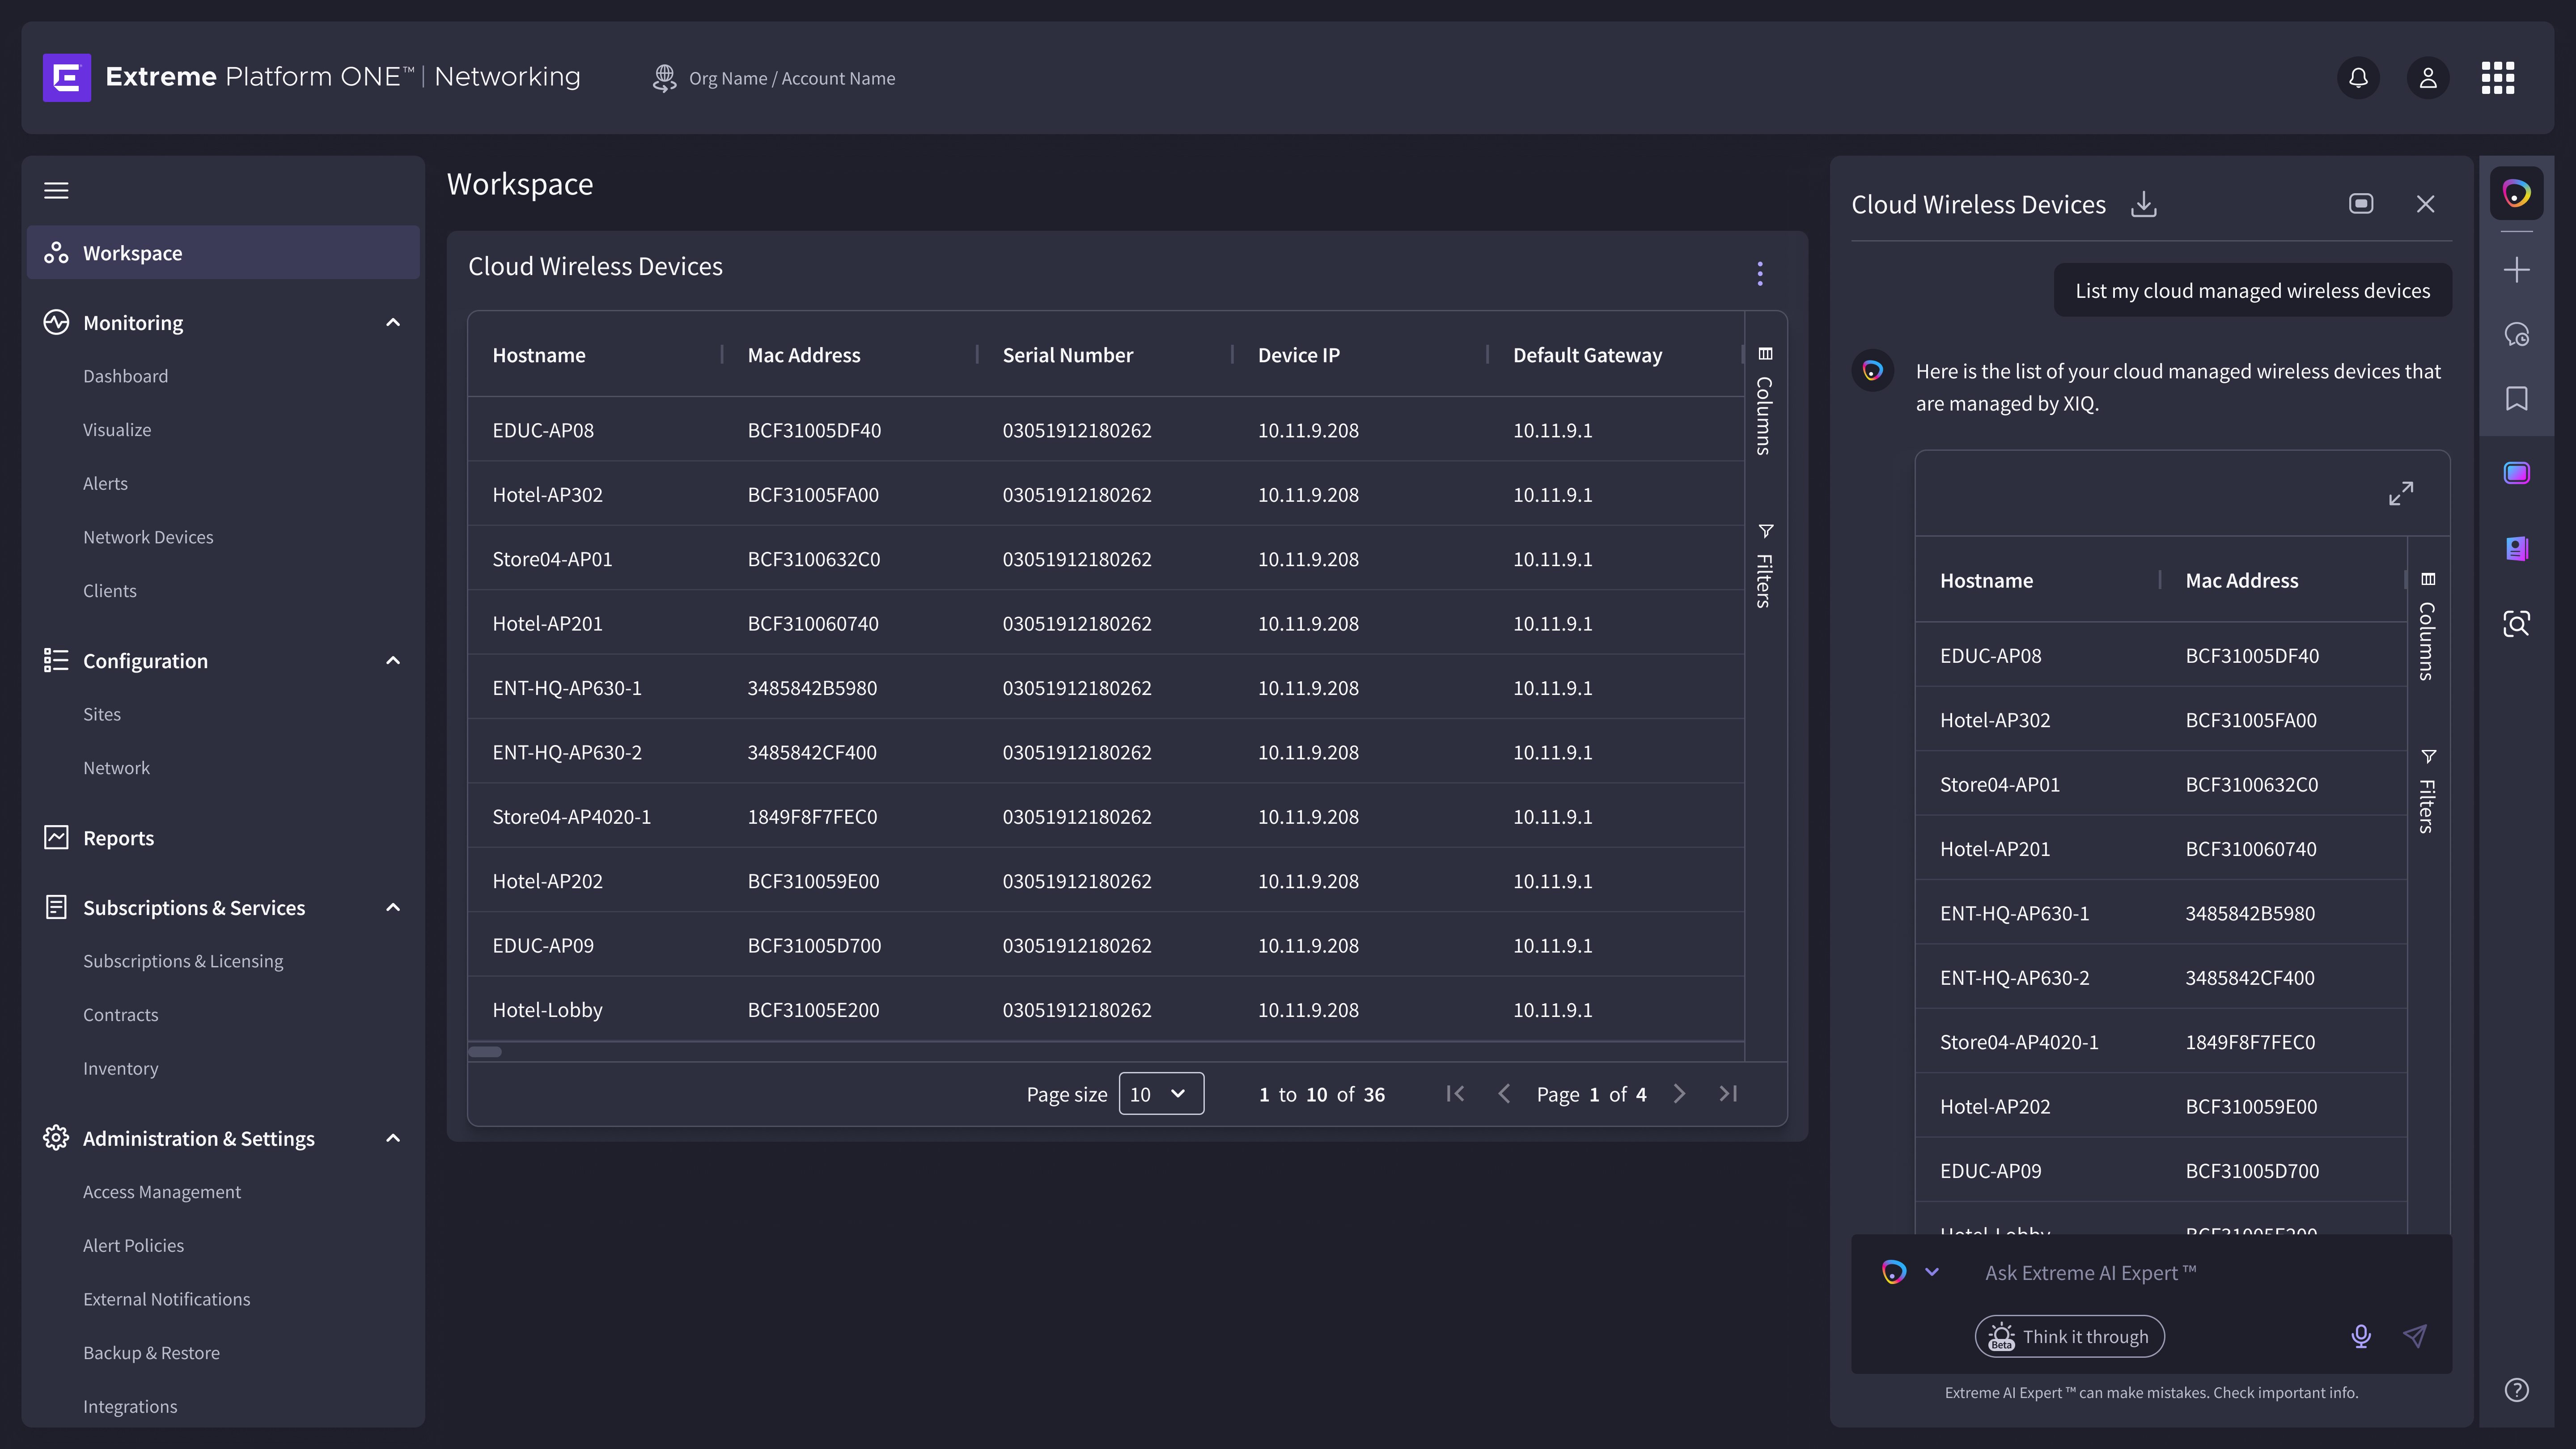2576x1449 pixels.
Task: Collapse Subscriptions & Services section
Action: tap(393, 907)
